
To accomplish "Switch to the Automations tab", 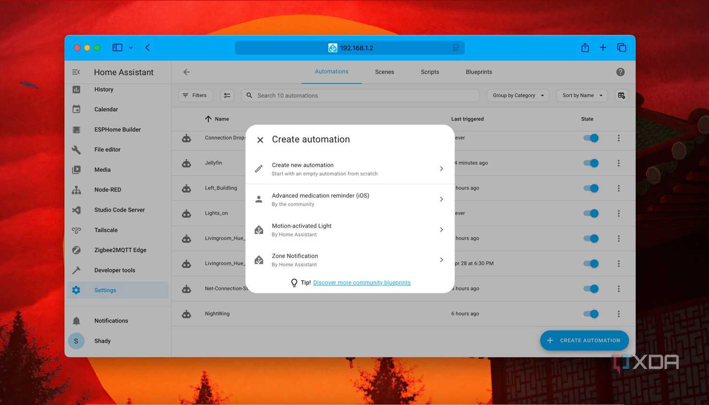I will [x=331, y=71].
